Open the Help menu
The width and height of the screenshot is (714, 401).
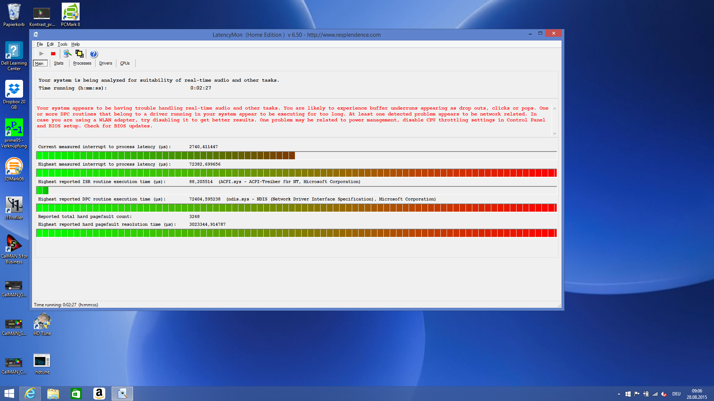tap(75, 44)
